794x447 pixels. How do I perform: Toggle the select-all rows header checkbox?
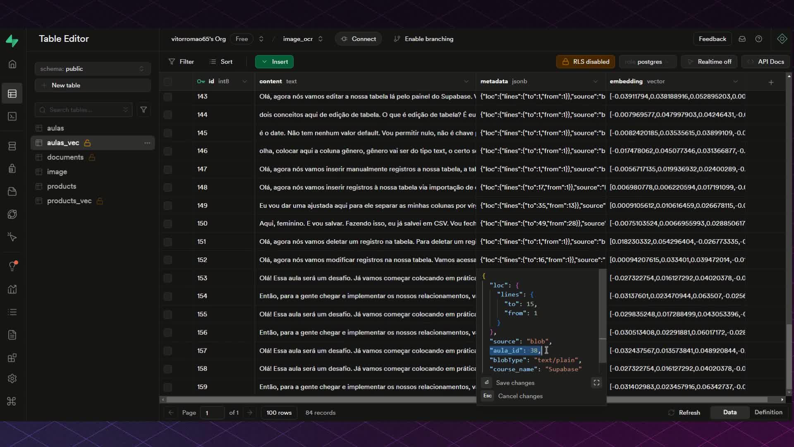[167, 82]
